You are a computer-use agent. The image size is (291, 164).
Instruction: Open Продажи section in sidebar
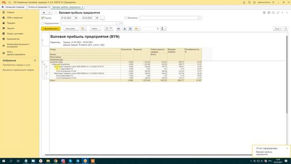(x=11, y=23)
